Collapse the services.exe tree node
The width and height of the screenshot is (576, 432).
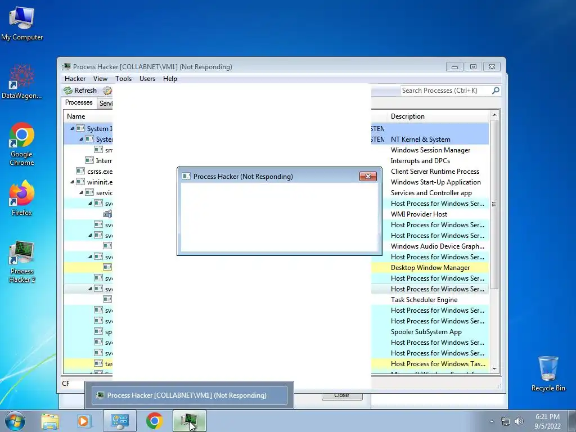(x=81, y=192)
